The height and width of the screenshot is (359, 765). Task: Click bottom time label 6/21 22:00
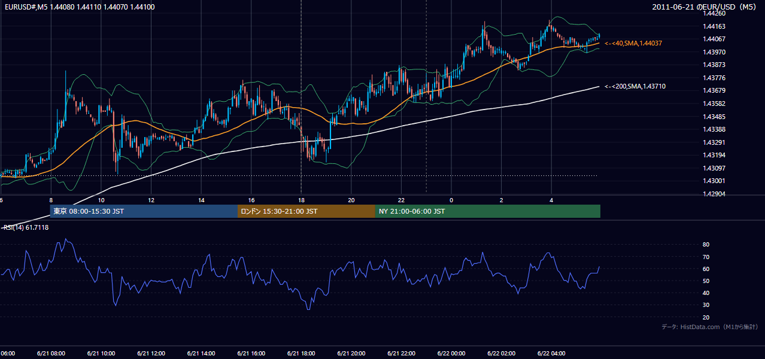click(x=401, y=354)
